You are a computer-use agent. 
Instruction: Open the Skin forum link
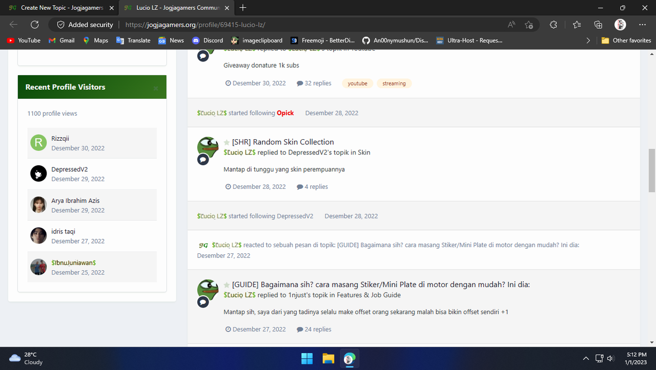point(364,153)
